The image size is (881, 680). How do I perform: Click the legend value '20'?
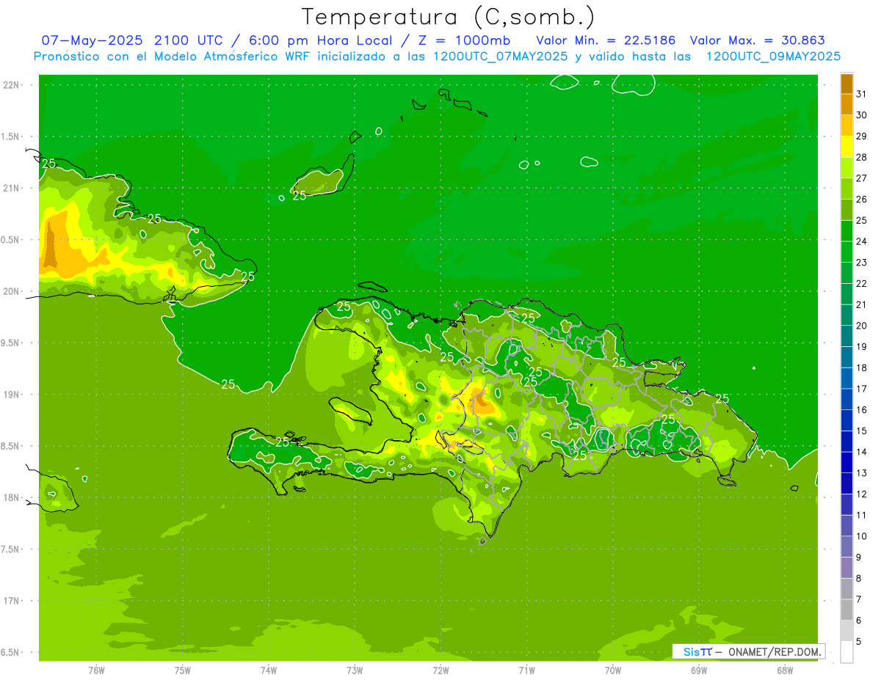[x=861, y=326]
